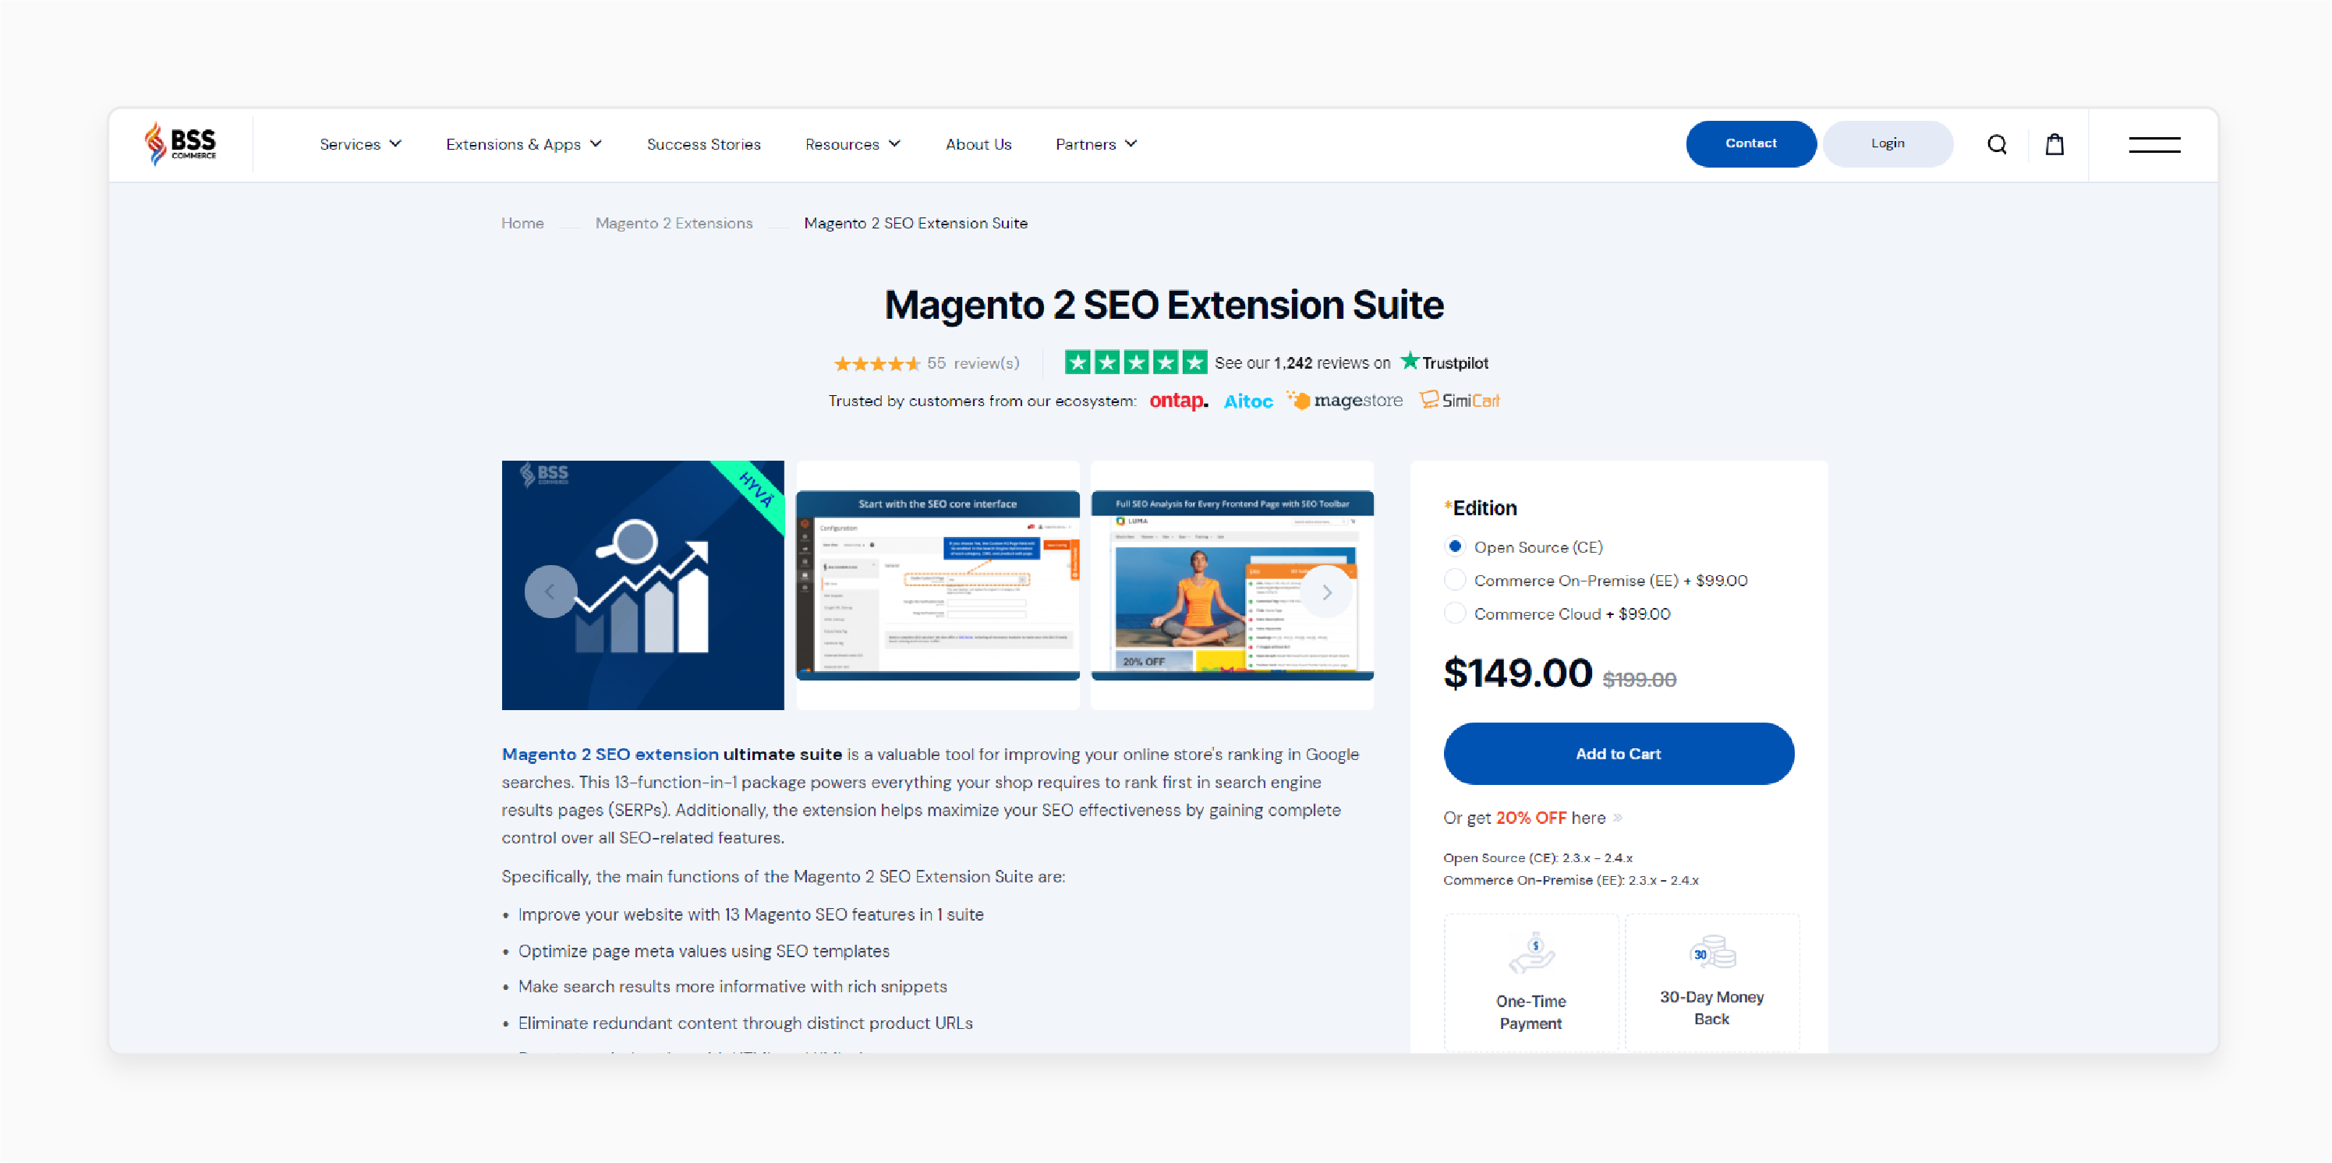Image resolution: width=2332 pixels, height=1163 pixels.
Task: Expand the Partners dropdown
Action: pos(1095,144)
